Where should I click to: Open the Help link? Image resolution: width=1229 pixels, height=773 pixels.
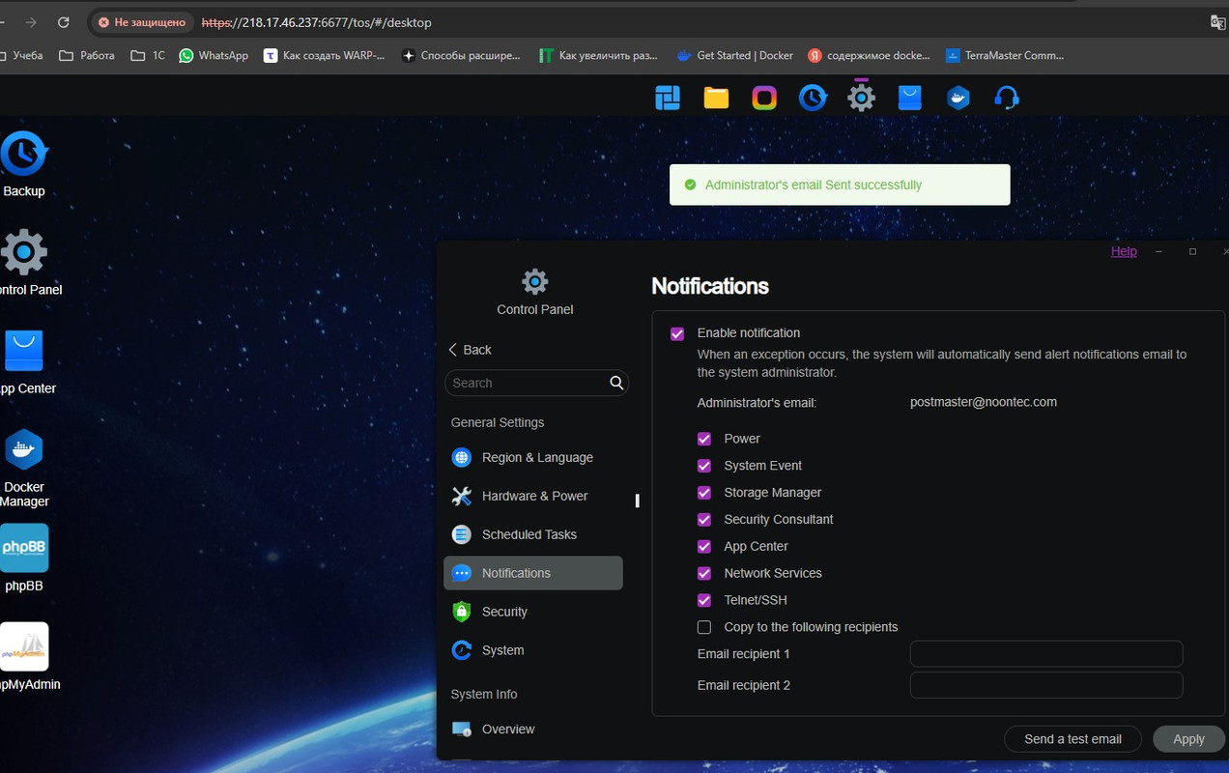pyautogui.click(x=1124, y=251)
